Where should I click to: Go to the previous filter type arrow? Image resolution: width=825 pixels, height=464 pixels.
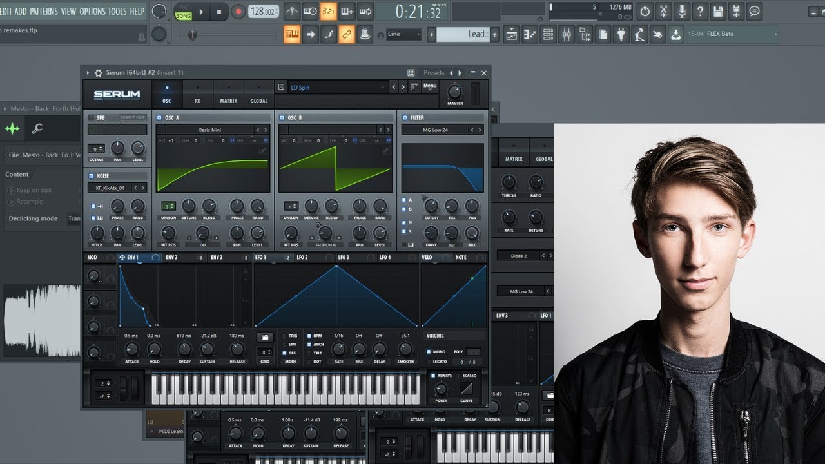472,130
